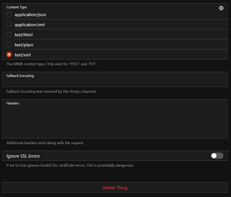Click the SSL certificate warning description
The width and height of the screenshot is (231, 197).
click(x=70, y=165)
